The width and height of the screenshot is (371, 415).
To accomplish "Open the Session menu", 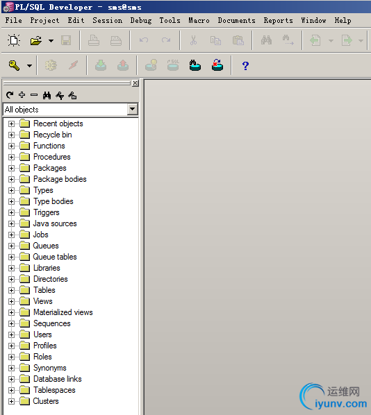I will tap(107, 20).
